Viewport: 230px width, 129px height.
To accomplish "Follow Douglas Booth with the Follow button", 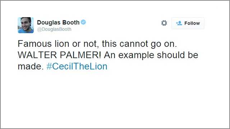I will pos(188,23).
